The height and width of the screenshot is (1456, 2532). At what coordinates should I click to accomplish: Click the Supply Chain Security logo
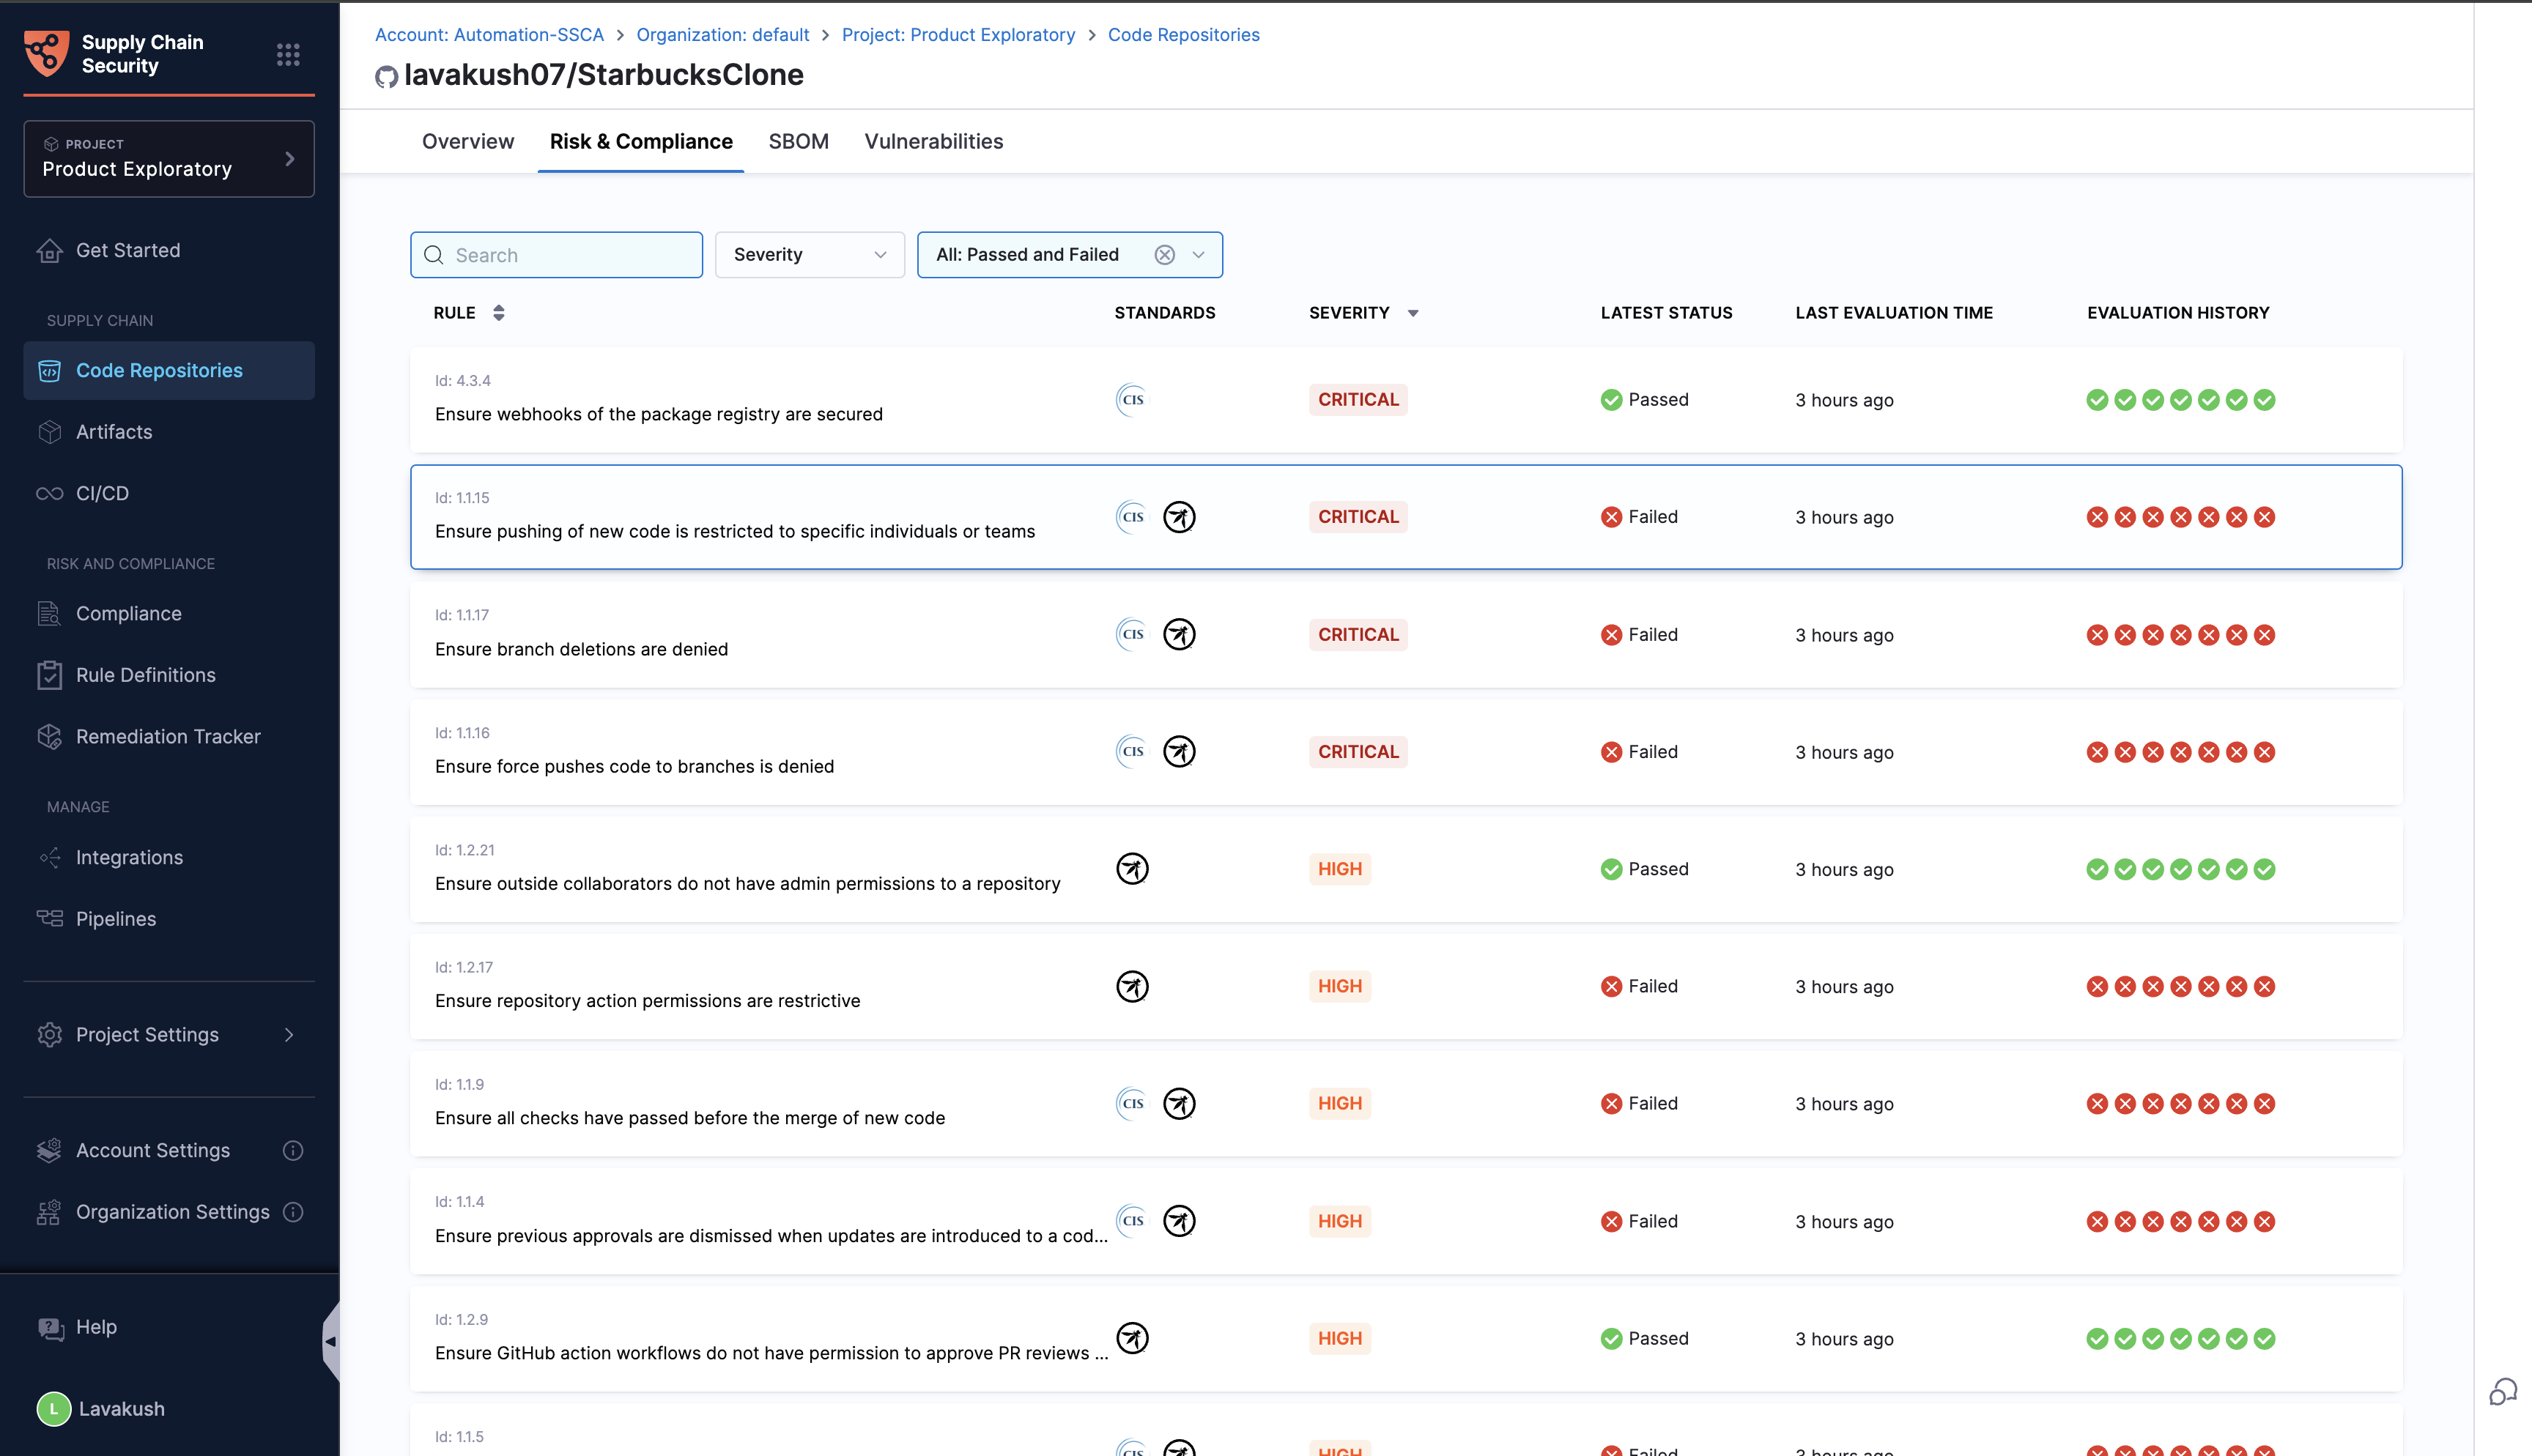point(47,53)
